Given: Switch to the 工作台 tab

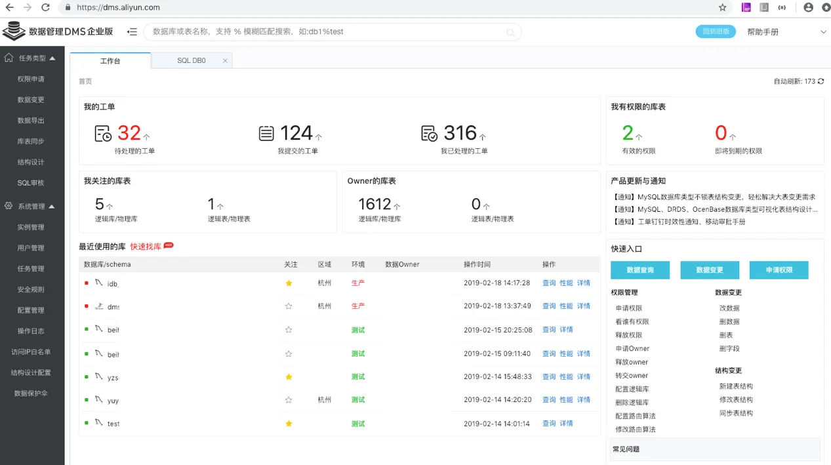Looking at the screenshot, I should click(110, 60).
